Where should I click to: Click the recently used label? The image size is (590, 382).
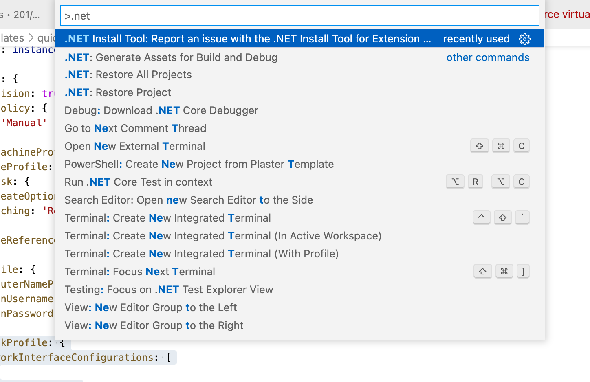(x=477, y=39)
